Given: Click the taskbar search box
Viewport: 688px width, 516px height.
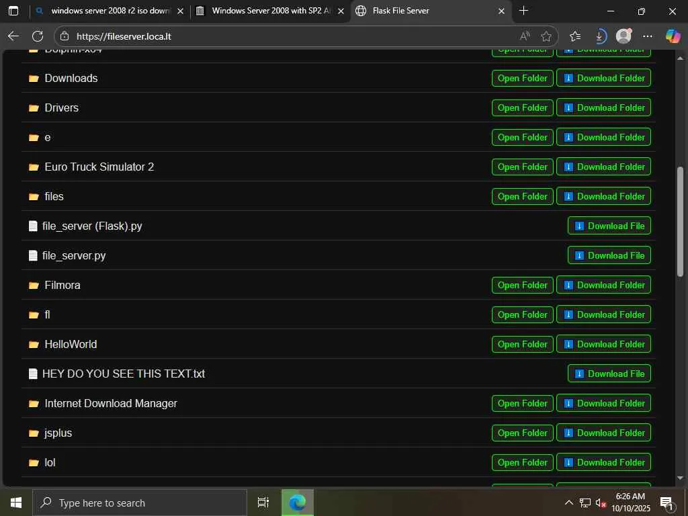Looking at the screenshot, I should [x=140, y=503].
